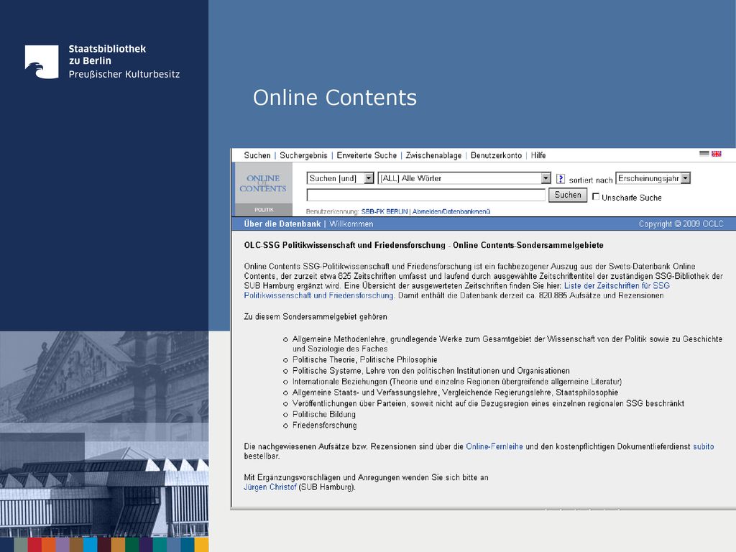The image size is (736, 552).
Task: Select the Willkommen tab
Action: click(x=351, y=224)
